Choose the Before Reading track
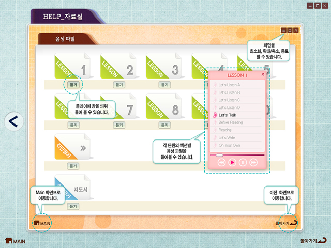The width and height of the screenshot is (331, 248). pos(230,122)
